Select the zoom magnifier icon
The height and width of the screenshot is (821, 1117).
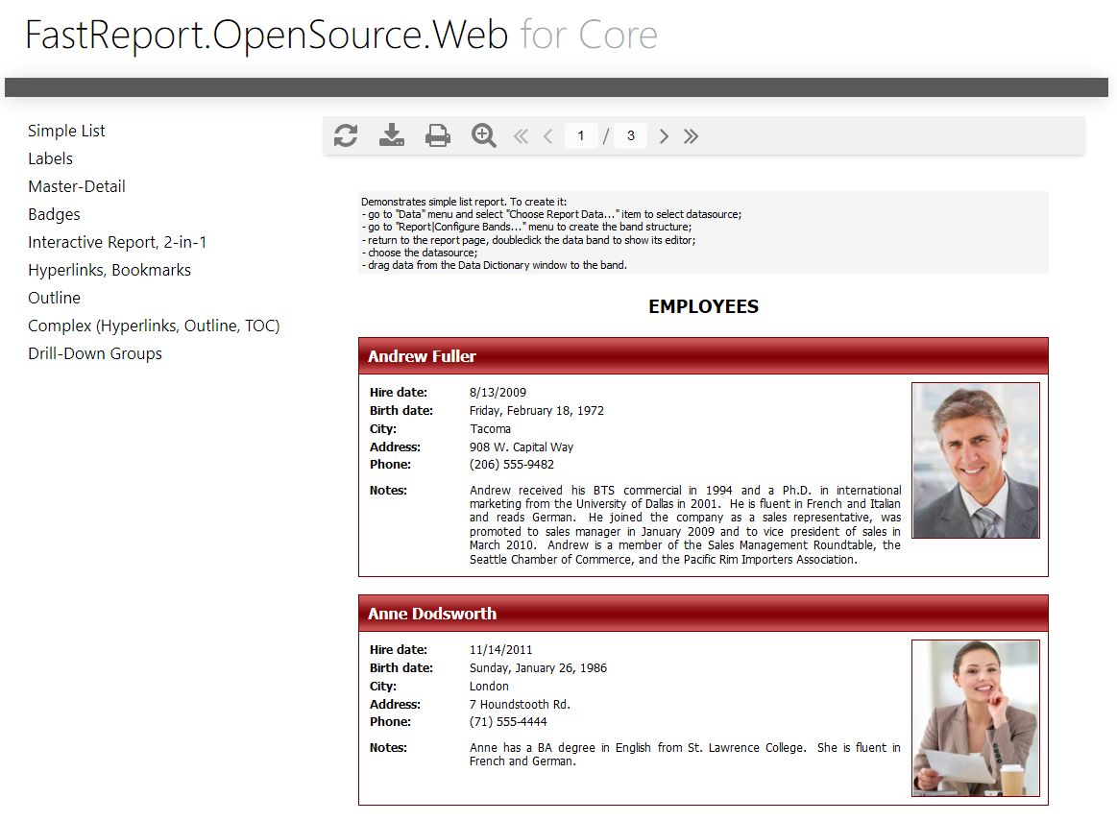coord(483,135)
